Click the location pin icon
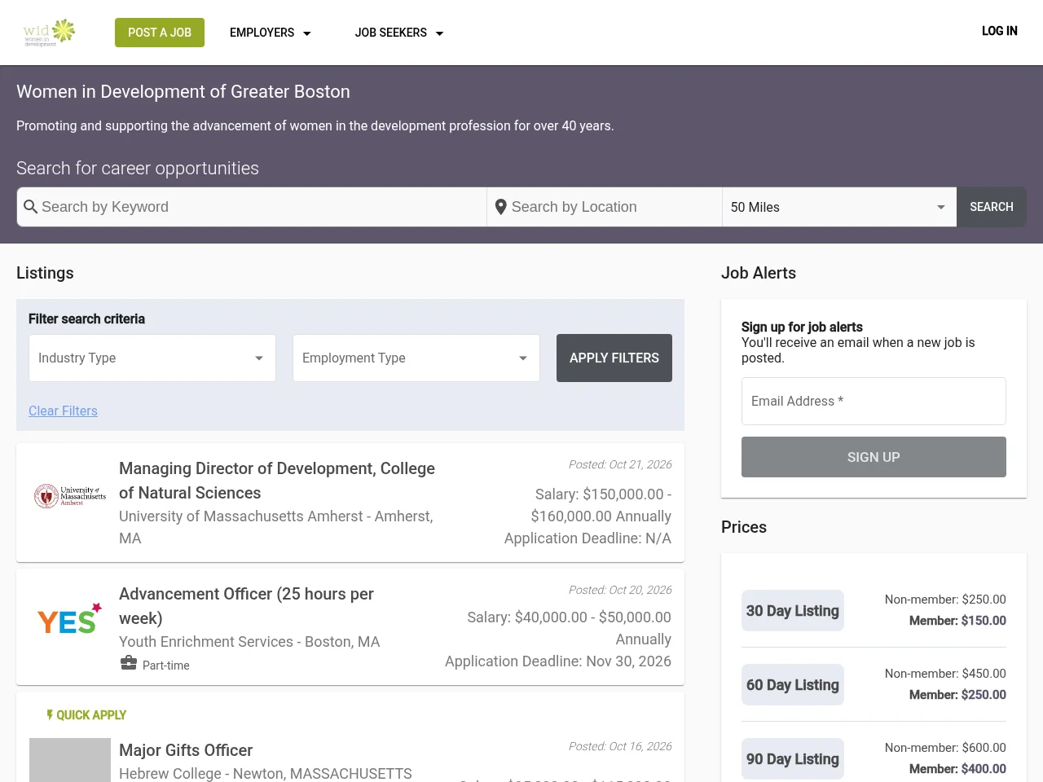This screenshot has width=1043, height=782. [501, 207]
